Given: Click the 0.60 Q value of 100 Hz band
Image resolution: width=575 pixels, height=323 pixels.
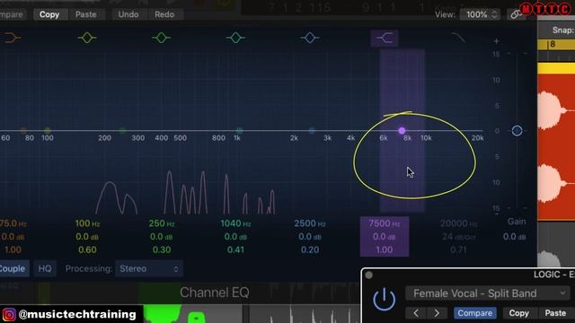Looking at the screenshot, I should [87, 249].
